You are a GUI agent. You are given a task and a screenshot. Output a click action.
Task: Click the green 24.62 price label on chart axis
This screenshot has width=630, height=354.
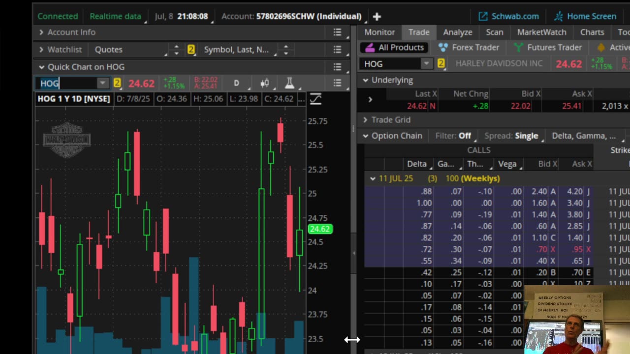tap(320, 229)
